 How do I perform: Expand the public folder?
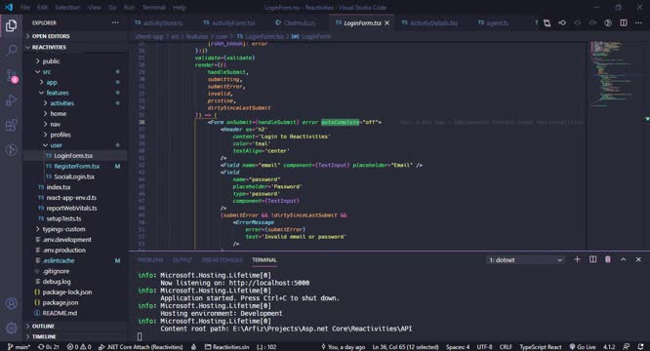click(51, 61)
